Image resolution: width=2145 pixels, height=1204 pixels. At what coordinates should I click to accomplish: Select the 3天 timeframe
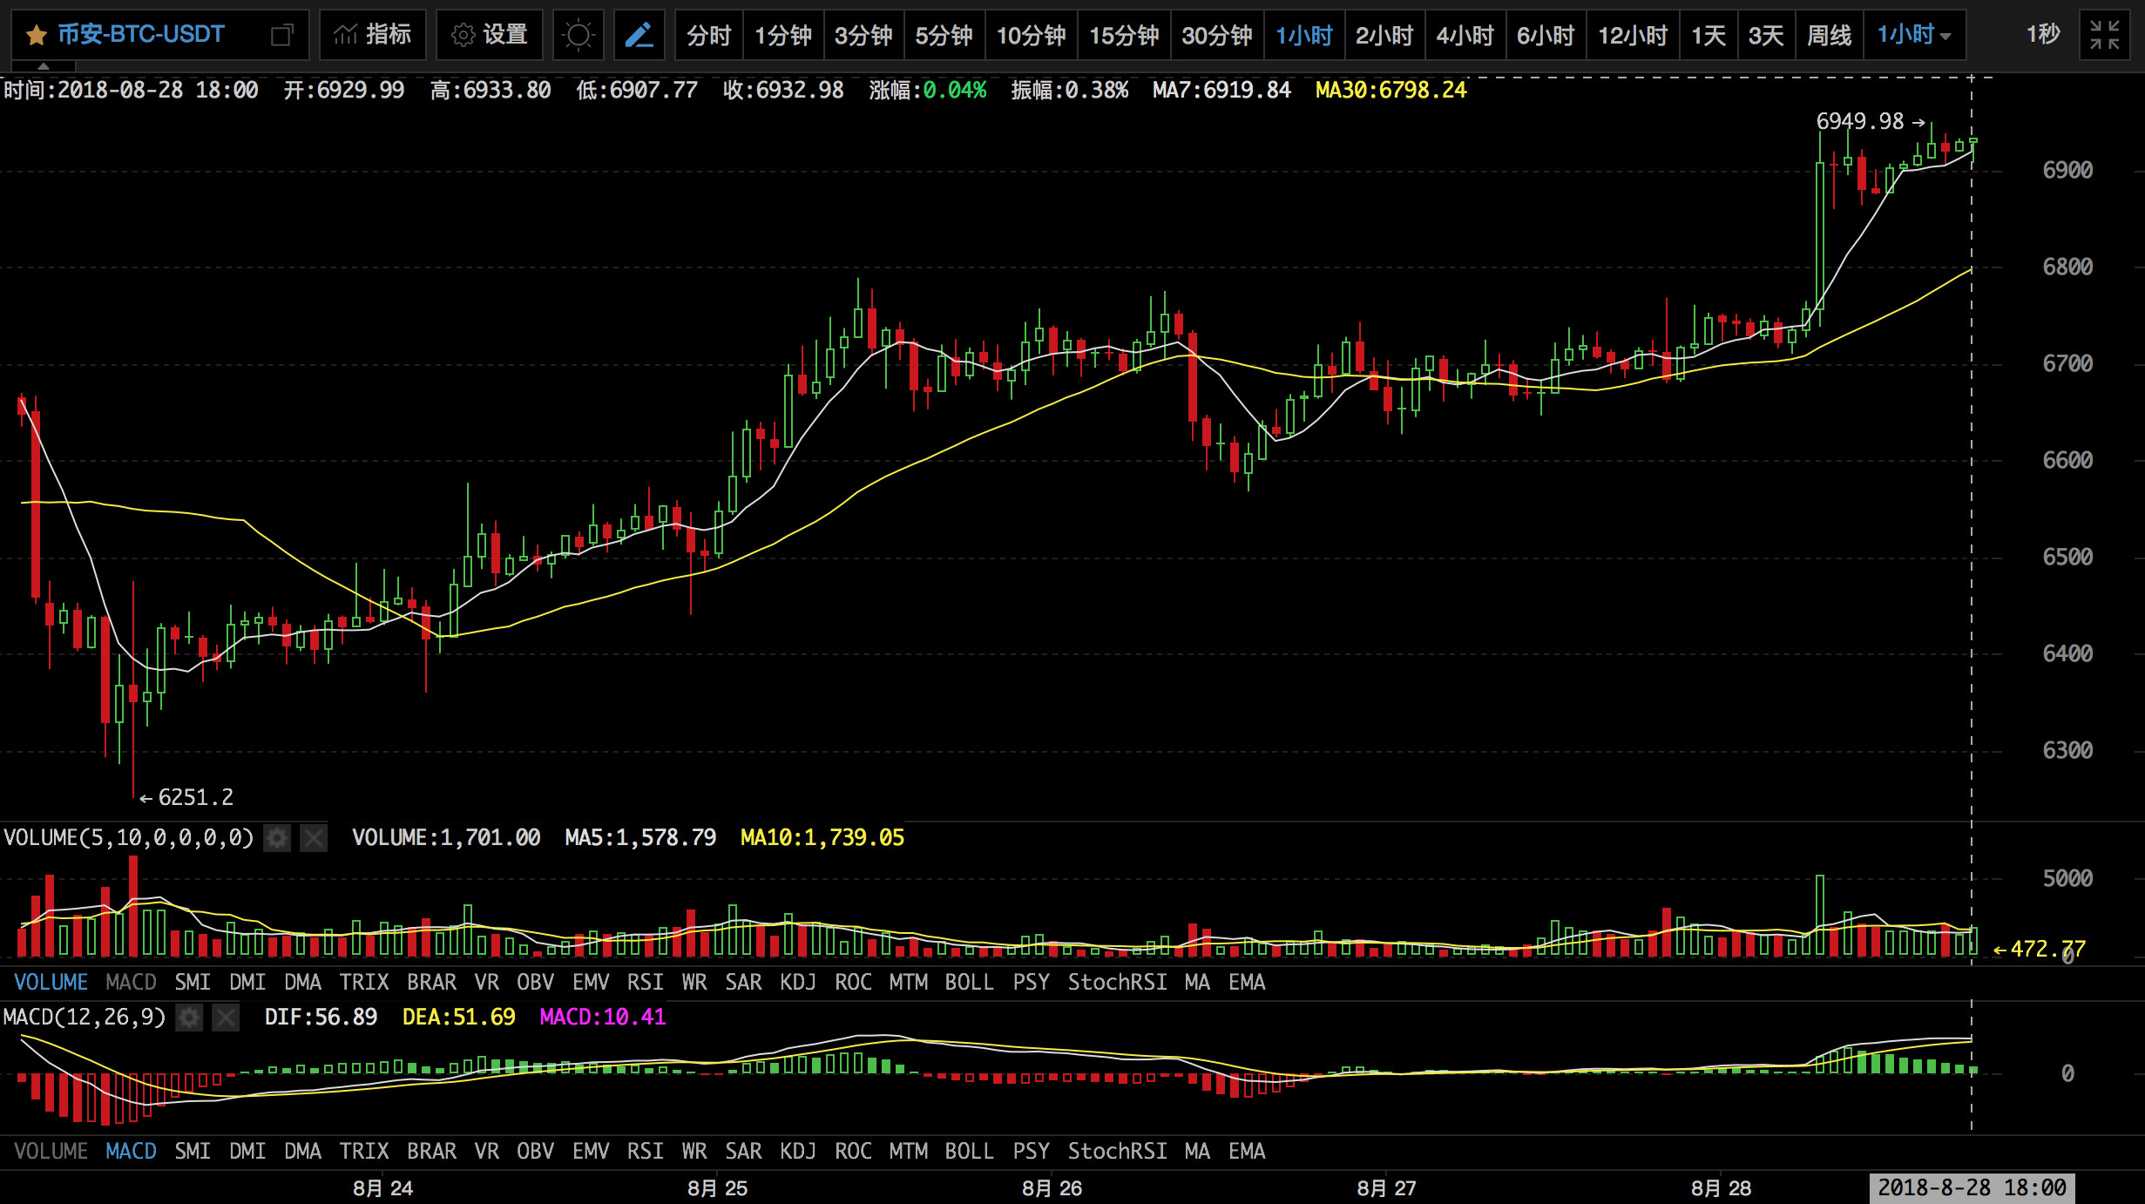1766,35
